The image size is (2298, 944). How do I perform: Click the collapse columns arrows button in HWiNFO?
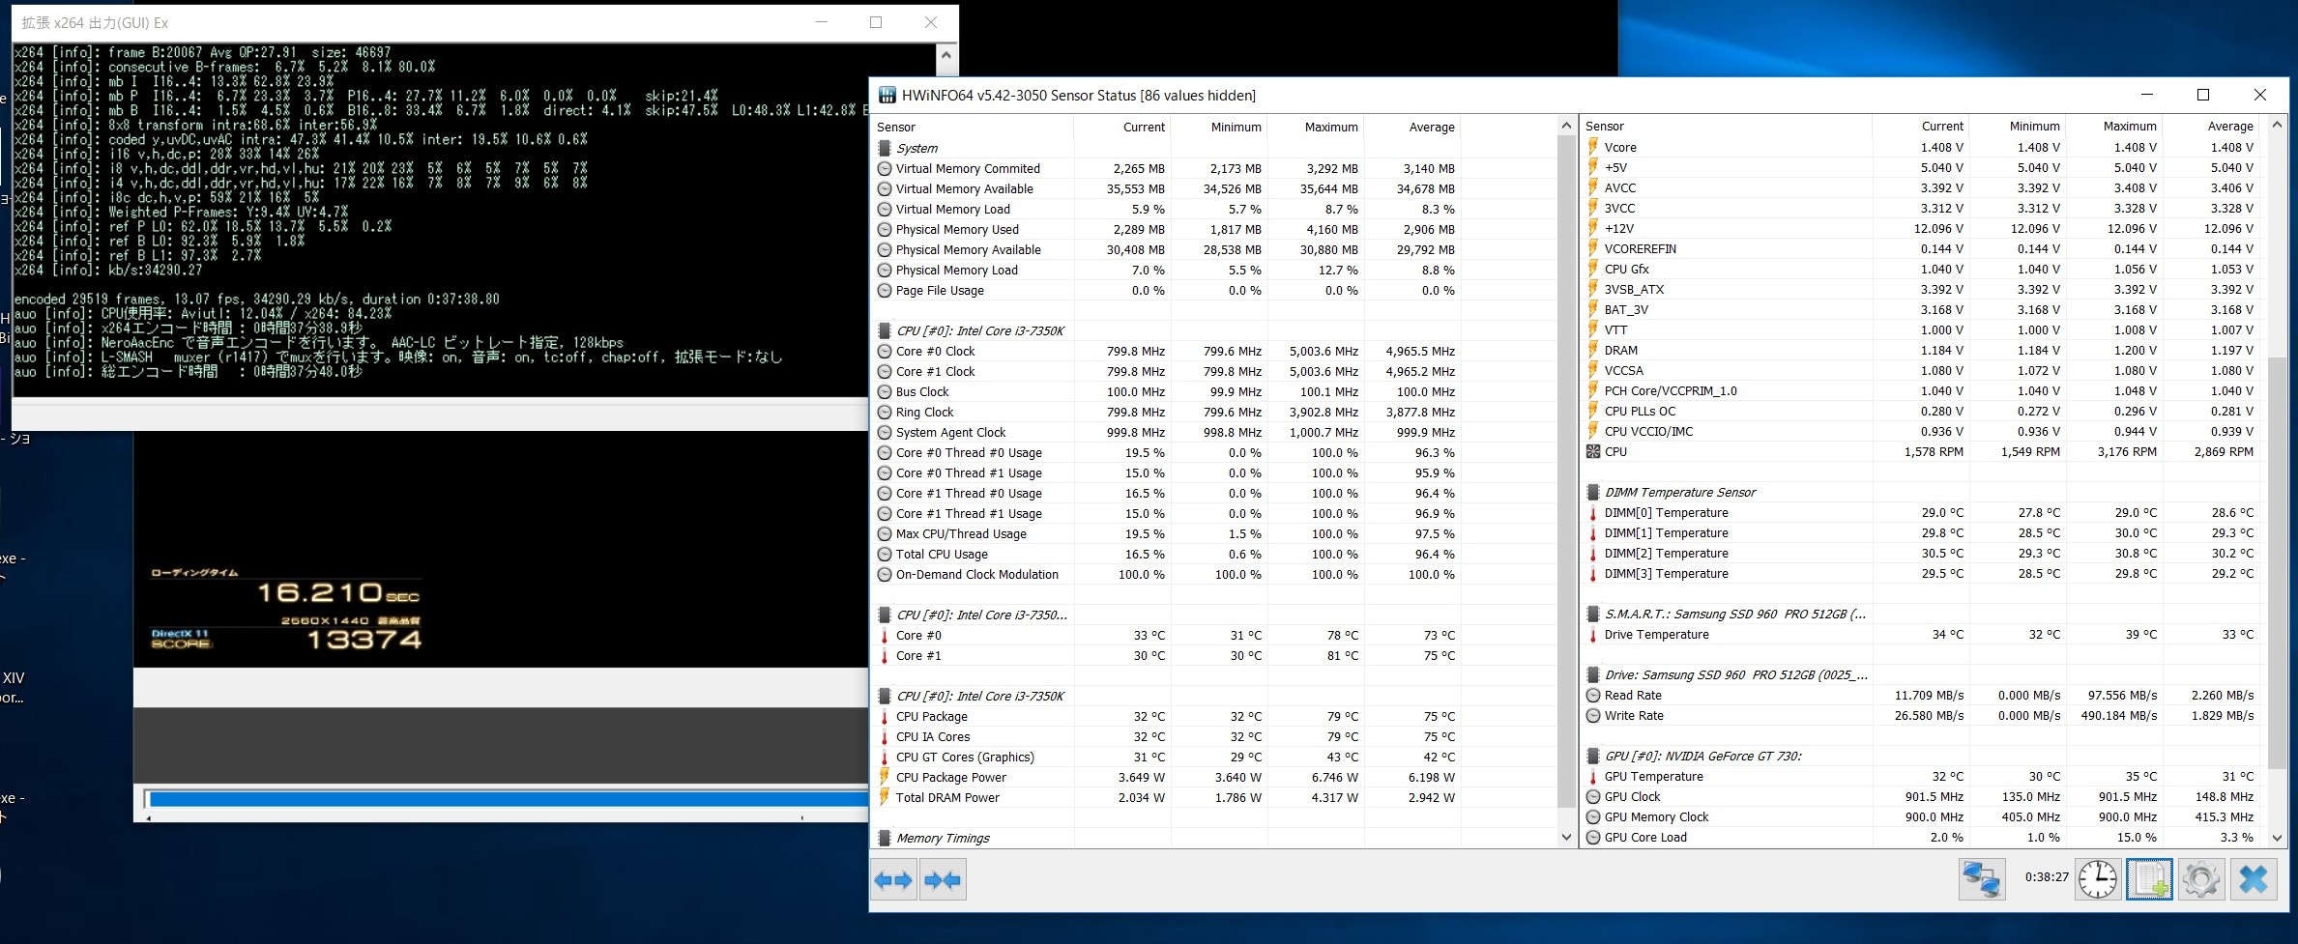click(x=943, y=880)
